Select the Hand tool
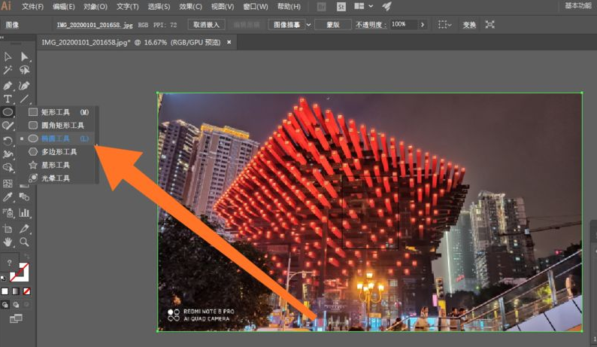The image size is (597, 347). (8, 242)
